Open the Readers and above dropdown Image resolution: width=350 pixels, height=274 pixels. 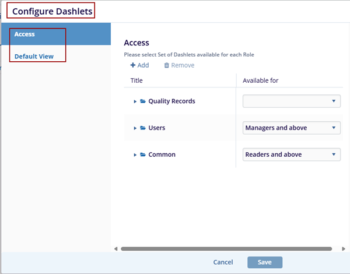pos(291,154)
